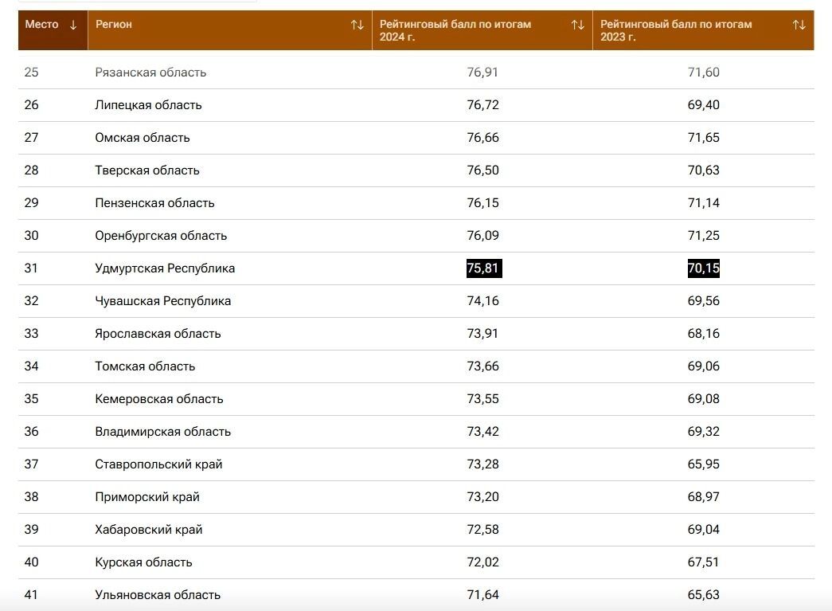Click sort arrows icon for 2023 rating column
Viewport: 832px width, 611px height.
[799, 25]
